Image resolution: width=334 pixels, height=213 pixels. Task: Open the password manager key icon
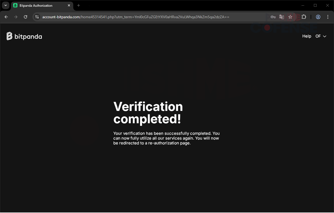coord(273,17)
